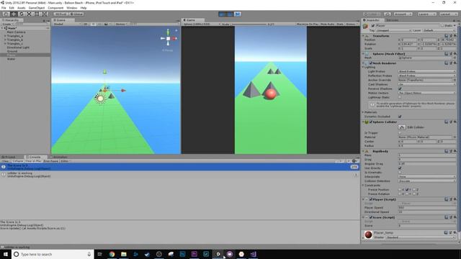Switch to the Animation tab

pyautogui.click(x=59, y=157)
